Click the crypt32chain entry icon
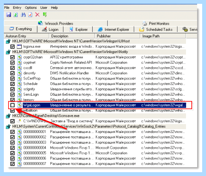Viewport: 206px width, 176px height. (x=19, y=57)
